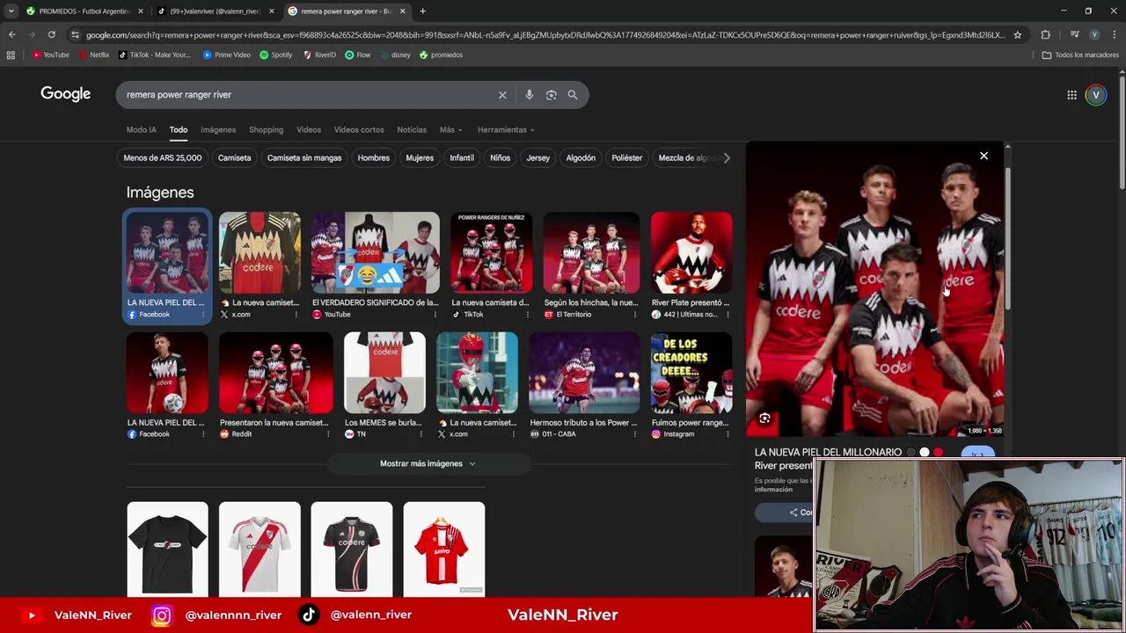Apply the Mujeres filter chip
This screenshot has width=1126, height=633.
(x=420, y=158)
